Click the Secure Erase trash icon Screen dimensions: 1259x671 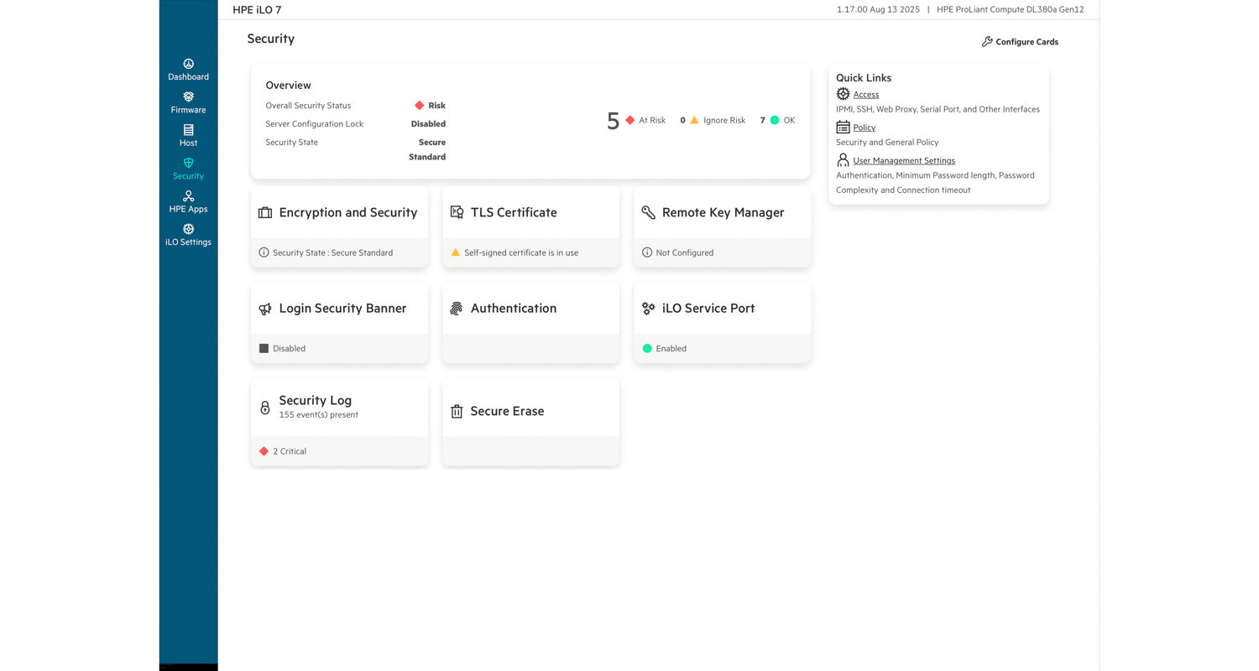[457, 412]
